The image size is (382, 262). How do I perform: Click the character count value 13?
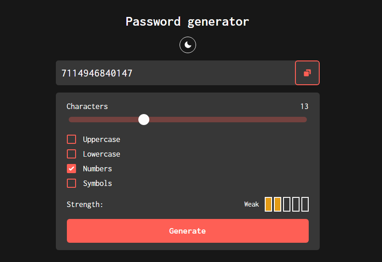click(304, 106)
